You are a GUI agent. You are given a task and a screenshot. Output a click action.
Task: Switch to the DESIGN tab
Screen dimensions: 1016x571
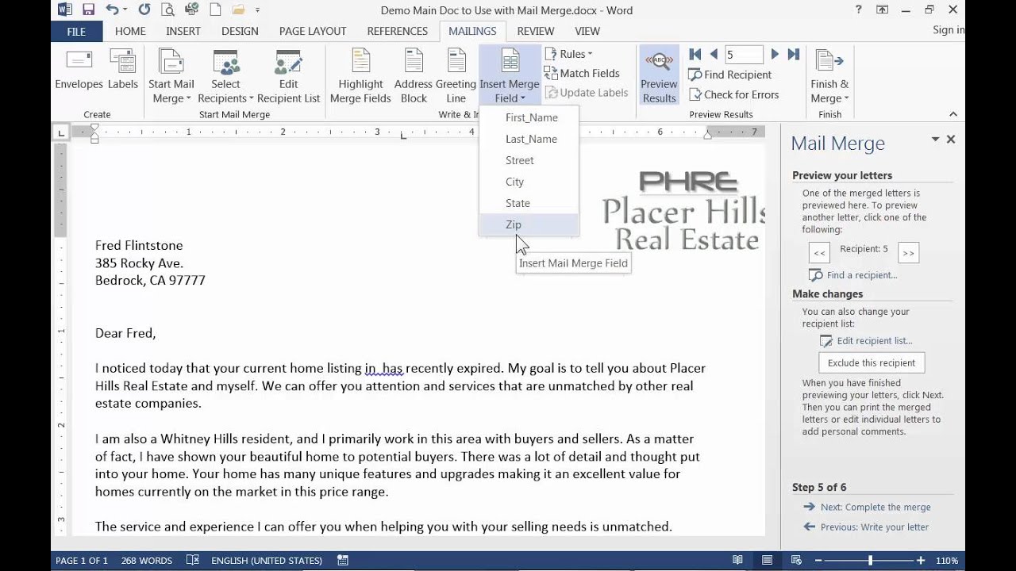coord(240,31)
